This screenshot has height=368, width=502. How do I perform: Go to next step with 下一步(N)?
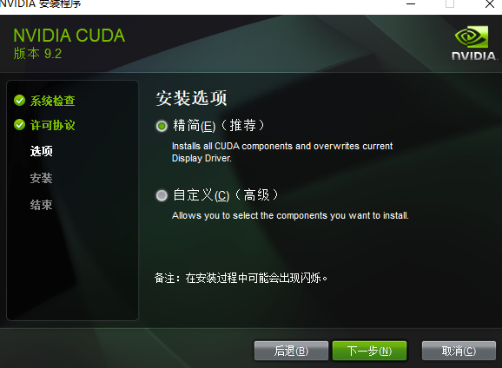369,351
